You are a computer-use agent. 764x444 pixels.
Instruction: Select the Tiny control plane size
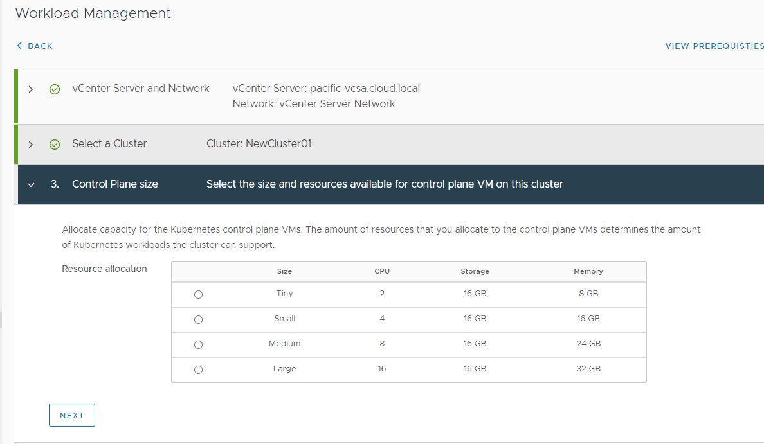point(198,294)
